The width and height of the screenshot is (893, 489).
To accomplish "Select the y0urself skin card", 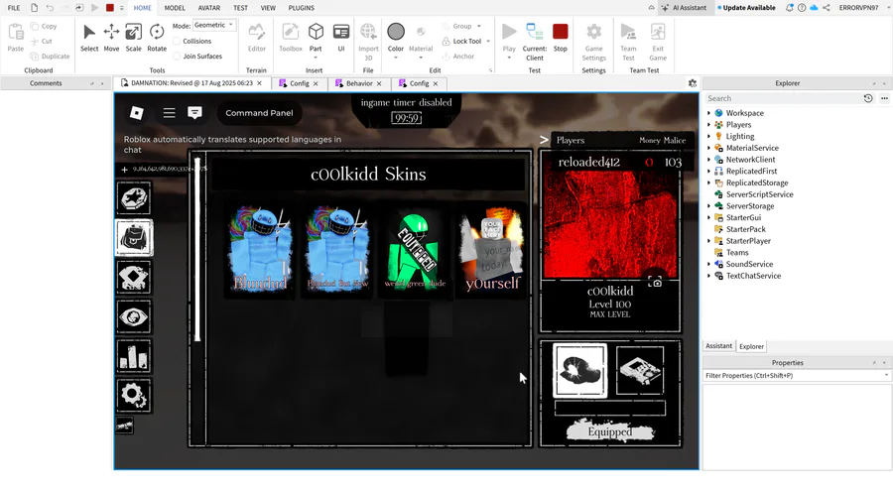I will pyautogui.click(x=492, y=251).
